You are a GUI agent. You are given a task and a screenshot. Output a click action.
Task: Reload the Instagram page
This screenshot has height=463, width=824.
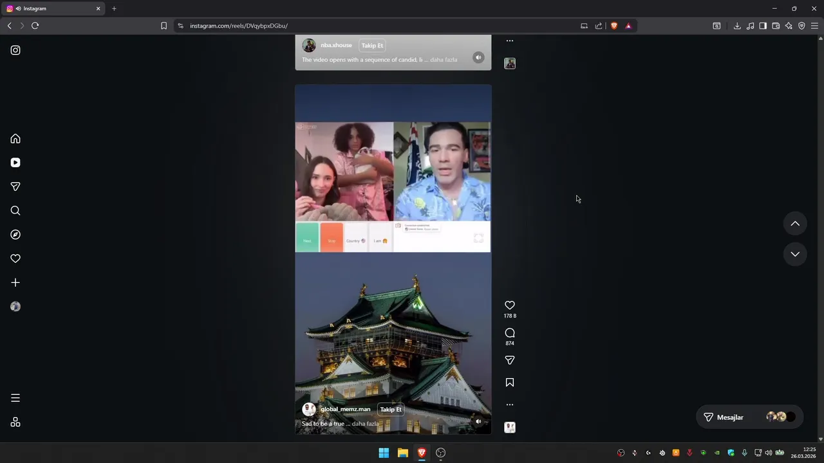pyautogui.click(x=35, y=26)
